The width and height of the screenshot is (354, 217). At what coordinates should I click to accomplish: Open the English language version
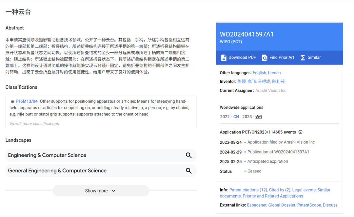259,73
